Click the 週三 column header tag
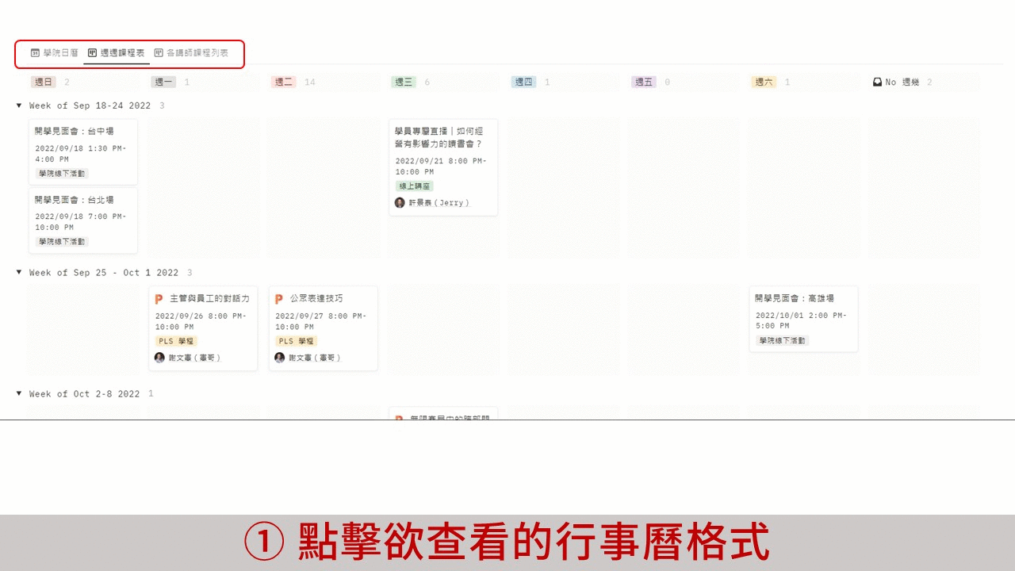This screenshot has height=571, width=1015. tap(404, 82)
